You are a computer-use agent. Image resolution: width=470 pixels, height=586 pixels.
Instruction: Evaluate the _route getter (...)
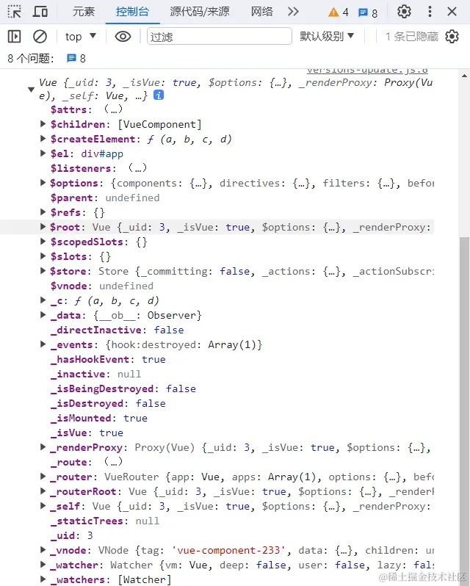click(113, 462)
